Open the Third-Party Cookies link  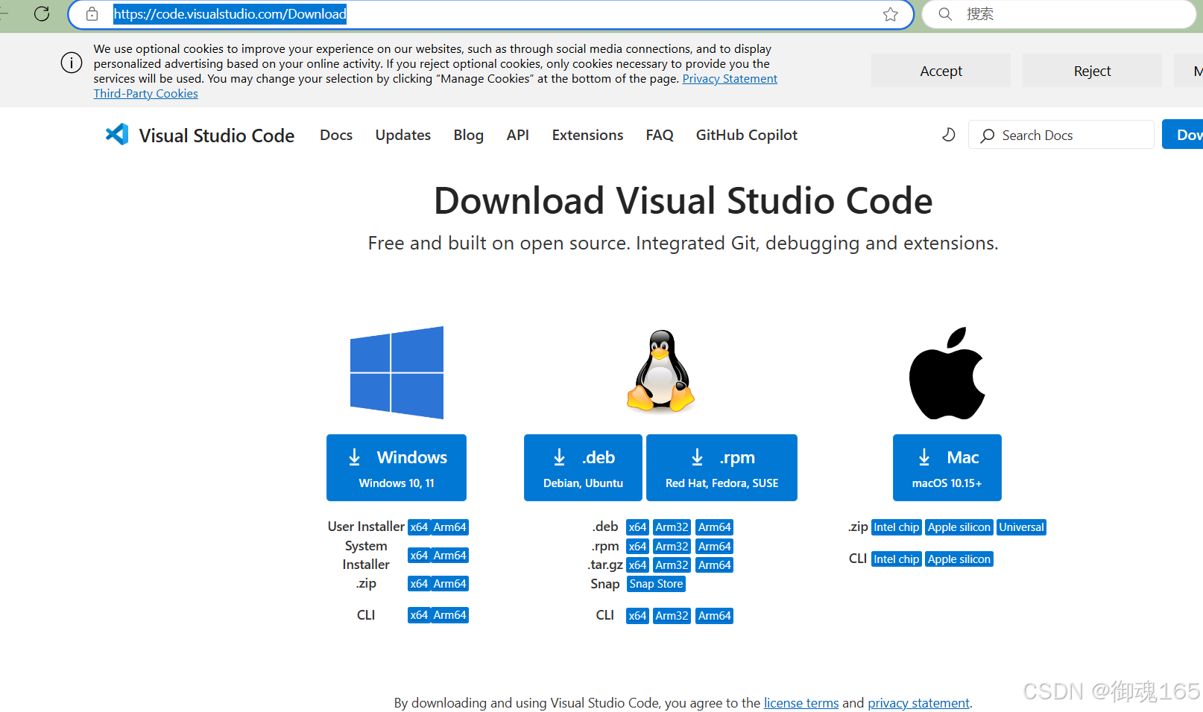(146, 94)
